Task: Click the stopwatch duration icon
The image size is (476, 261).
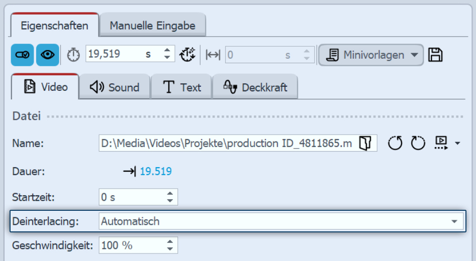Action: (x=73, y=55)
